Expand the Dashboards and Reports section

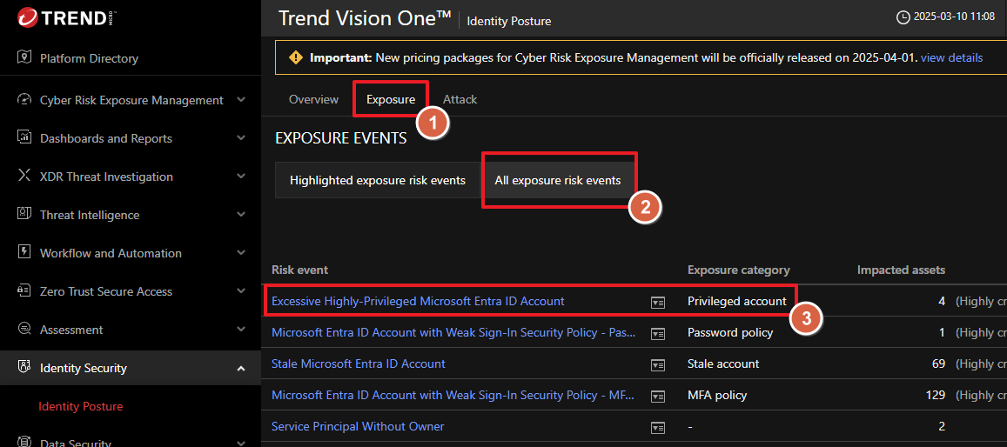(241, 138)
